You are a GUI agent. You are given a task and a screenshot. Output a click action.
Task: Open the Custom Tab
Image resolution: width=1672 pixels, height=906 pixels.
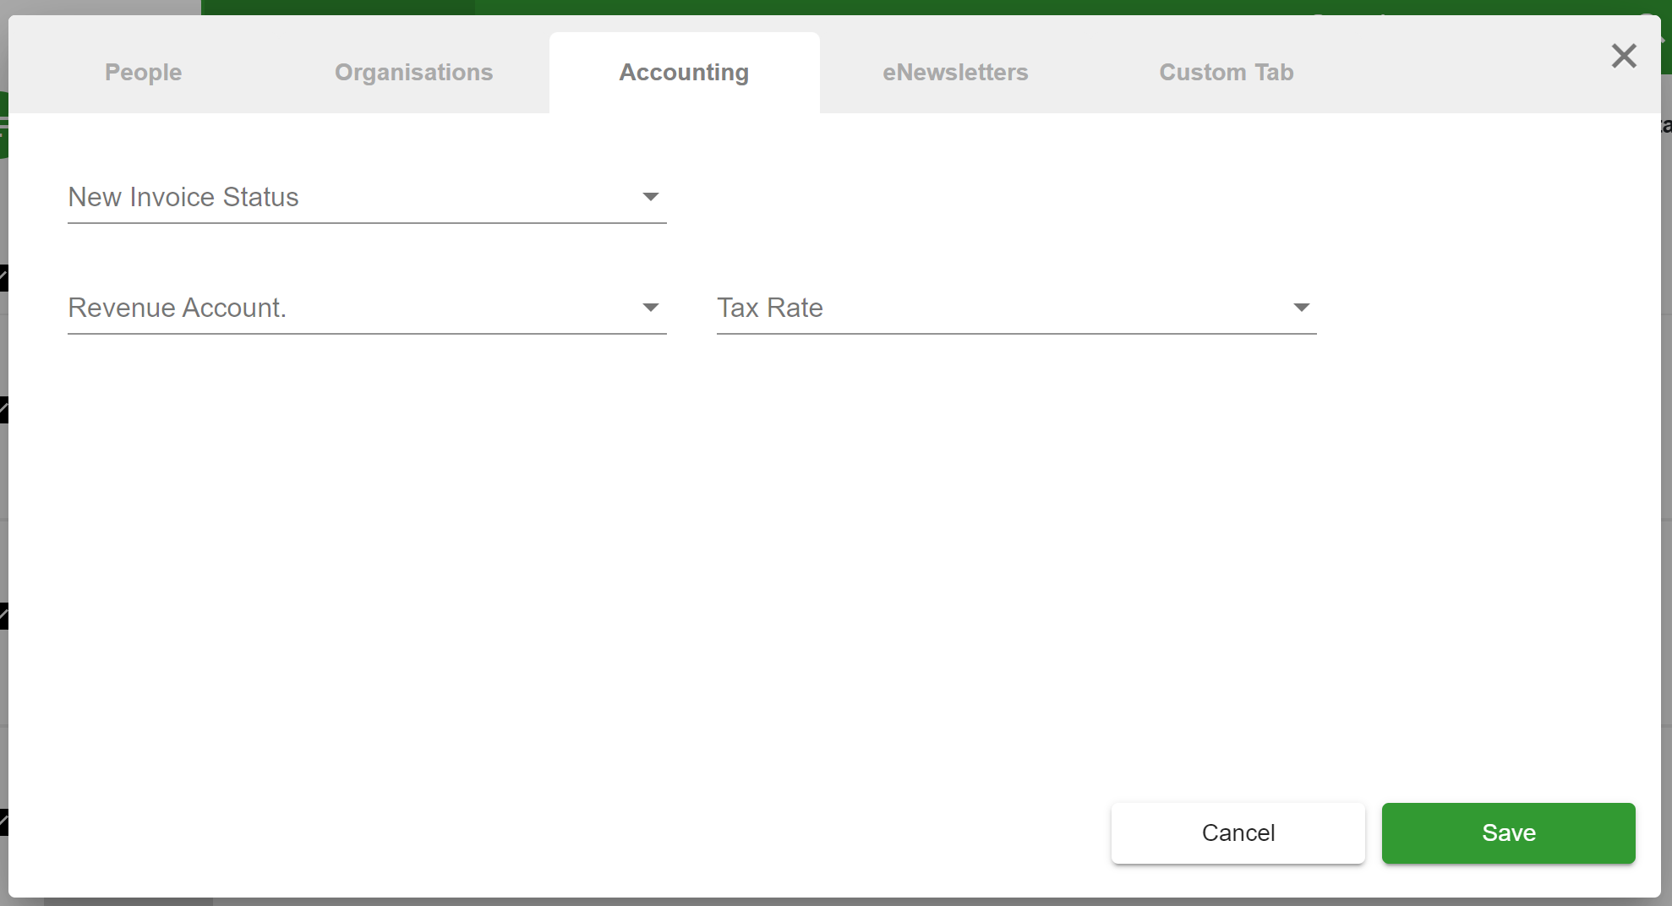tap(1226, 73)
